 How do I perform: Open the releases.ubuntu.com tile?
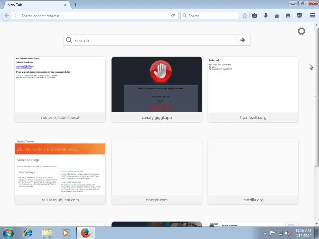pos(60,172)
